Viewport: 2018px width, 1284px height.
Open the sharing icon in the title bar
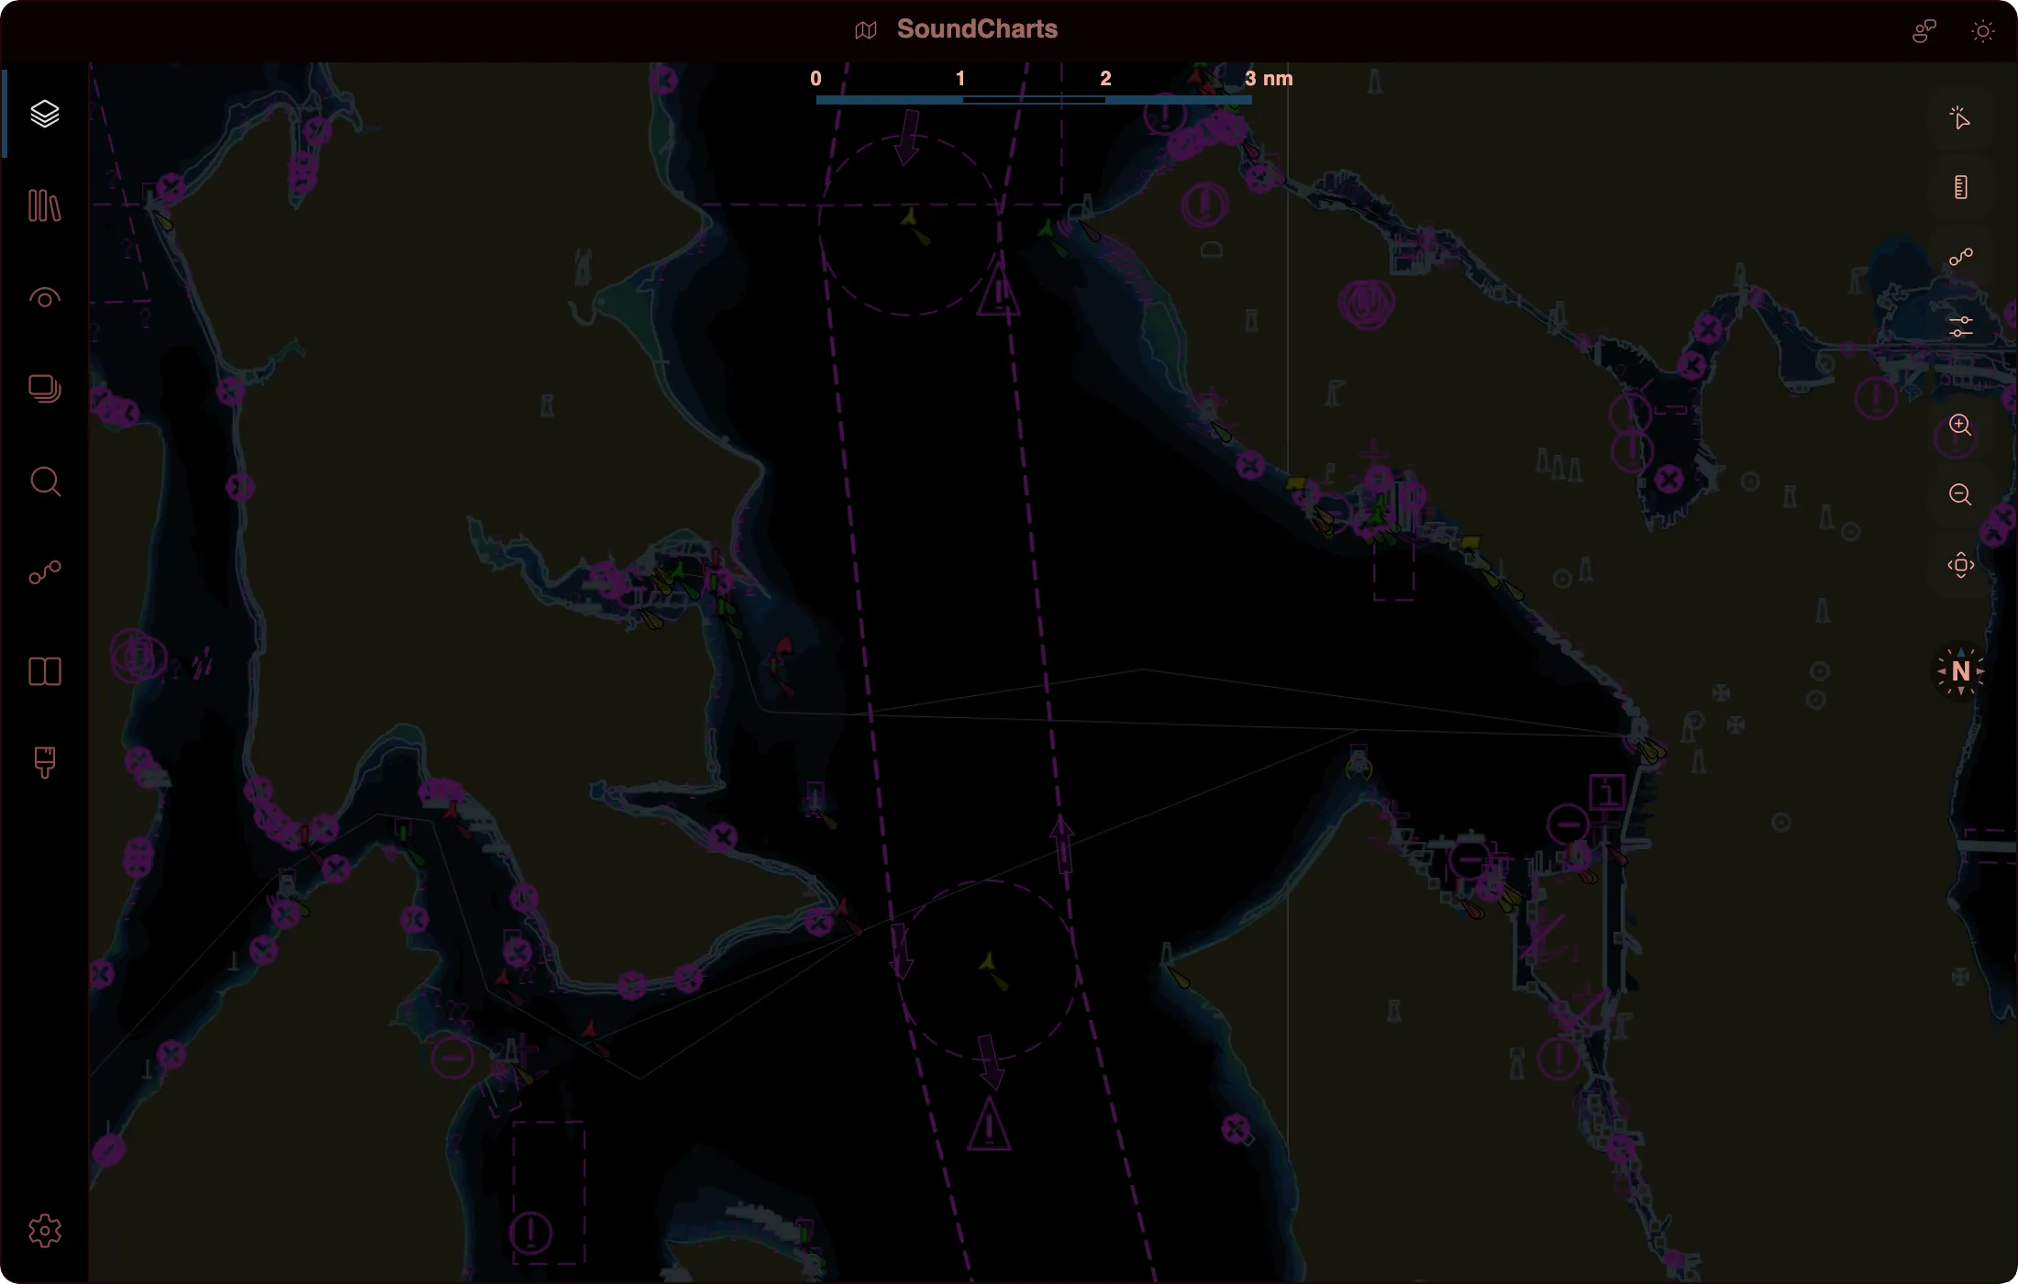pos(1924,31)
